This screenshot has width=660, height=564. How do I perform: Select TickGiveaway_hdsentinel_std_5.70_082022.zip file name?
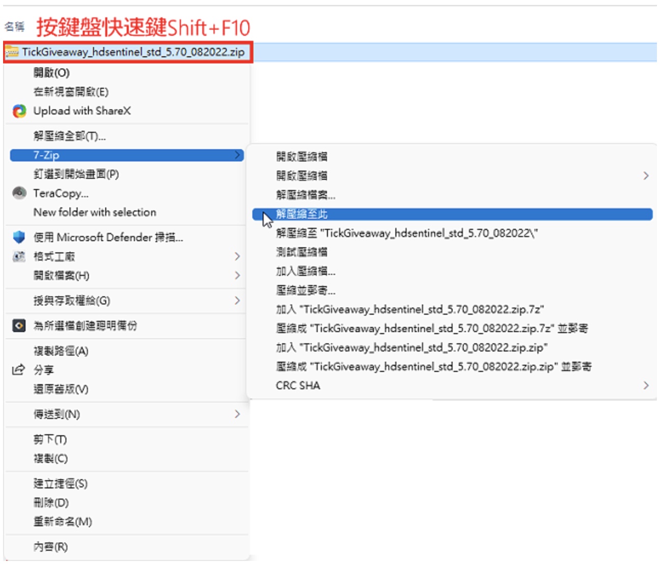click(133, 52)
